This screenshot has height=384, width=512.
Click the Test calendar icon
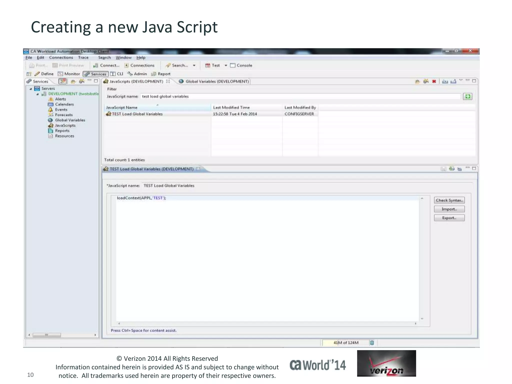click(207, 65)
